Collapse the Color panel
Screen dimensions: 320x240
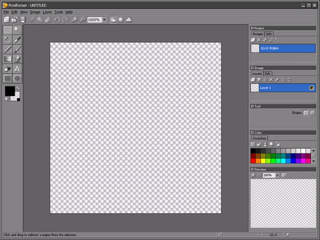[x=252, y=132]
